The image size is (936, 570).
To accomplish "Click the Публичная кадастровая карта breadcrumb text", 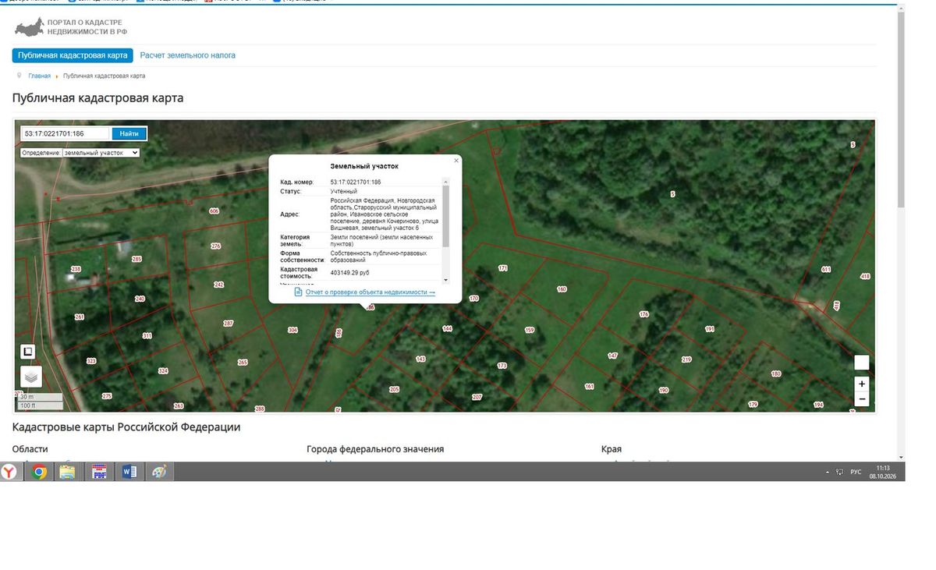I will point(104,76).
